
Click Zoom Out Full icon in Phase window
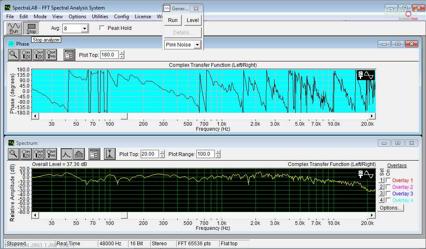coord(51,55)
